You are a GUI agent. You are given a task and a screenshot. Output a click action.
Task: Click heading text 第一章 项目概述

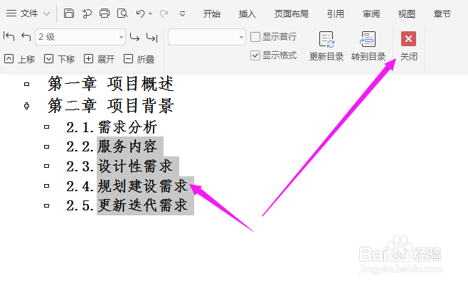click(x=111, y=84)
